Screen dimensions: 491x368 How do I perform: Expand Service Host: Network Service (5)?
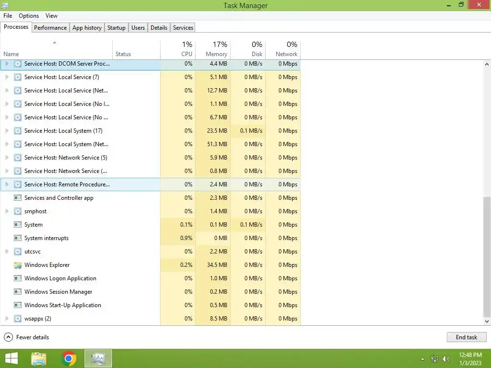pos(7,158)
